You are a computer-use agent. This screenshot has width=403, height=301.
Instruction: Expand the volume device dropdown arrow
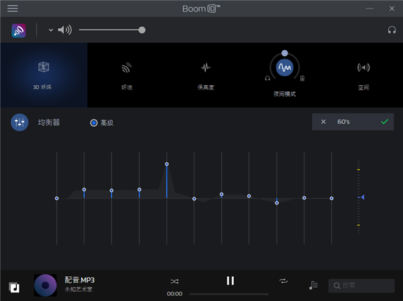coord(50,30)
